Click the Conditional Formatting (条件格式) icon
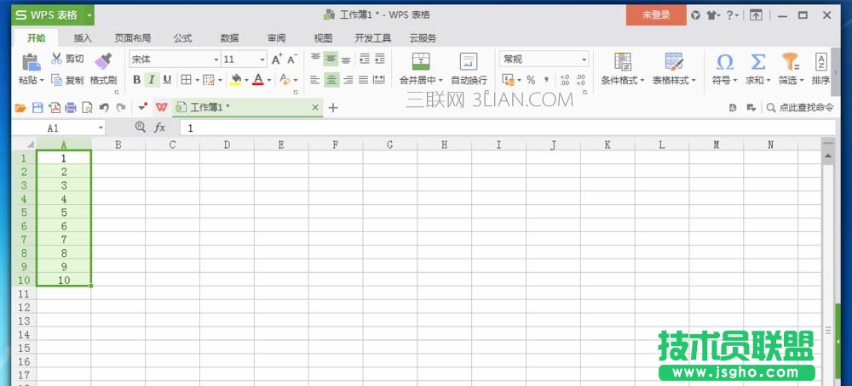852x386 pixels. 622,61
